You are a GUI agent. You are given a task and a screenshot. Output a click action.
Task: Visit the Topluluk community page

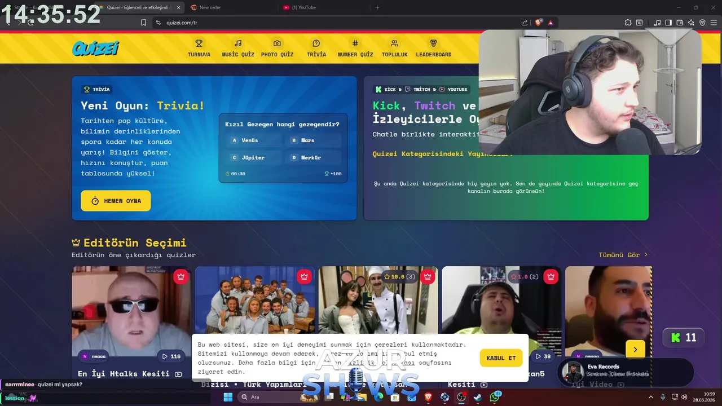point(394,48)
